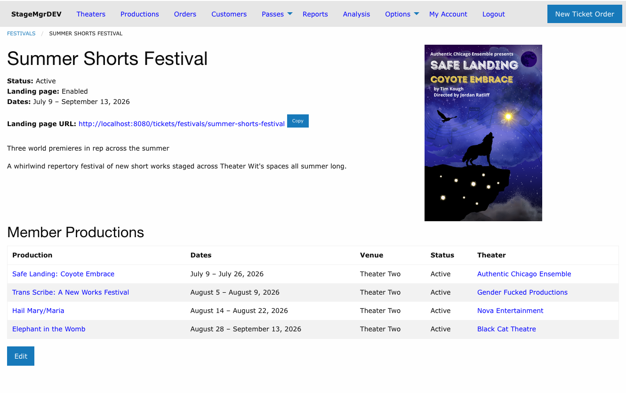Edit the Summer Shorts Festival
626x393 pixels.
click(21, 356)
